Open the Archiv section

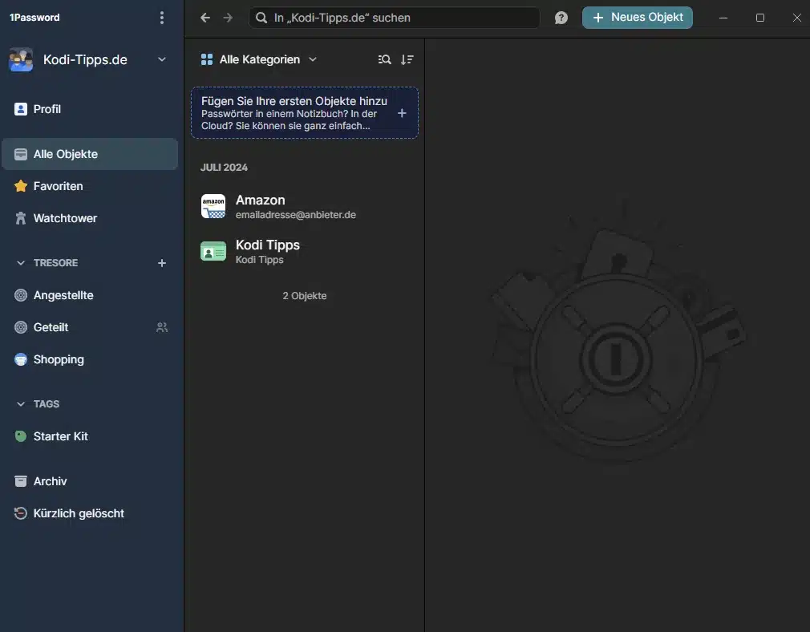click(90, 481)
